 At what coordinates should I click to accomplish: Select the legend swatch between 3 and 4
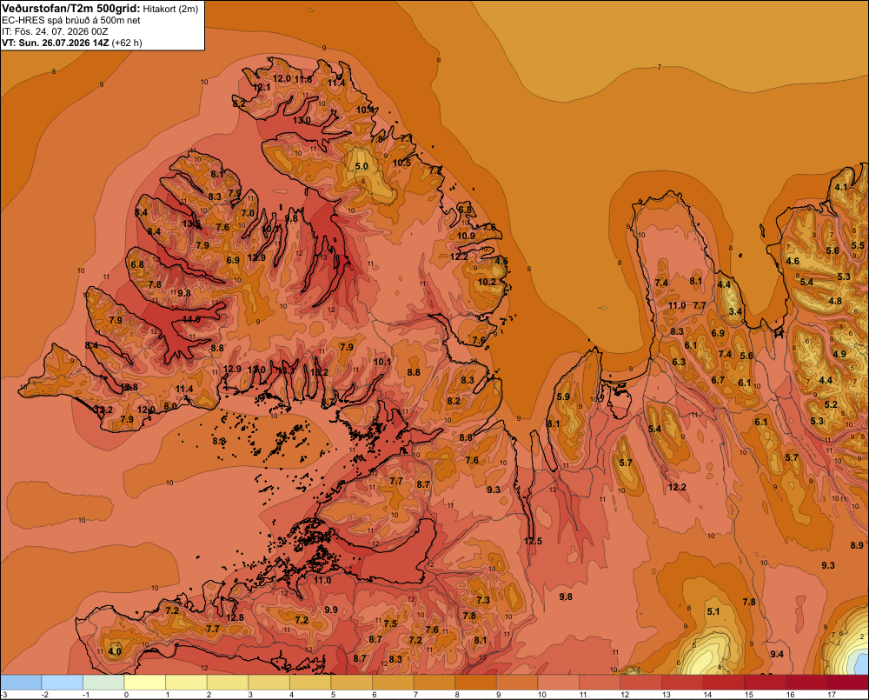(x=269, y=682)
